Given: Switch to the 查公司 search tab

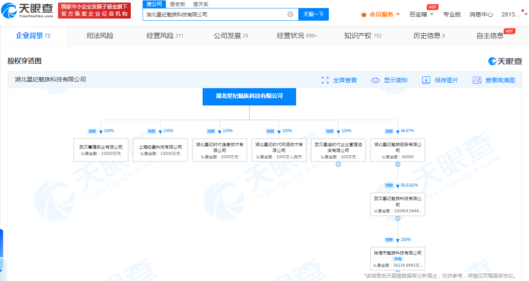Looking at the screenshot, I should point(154,4).
